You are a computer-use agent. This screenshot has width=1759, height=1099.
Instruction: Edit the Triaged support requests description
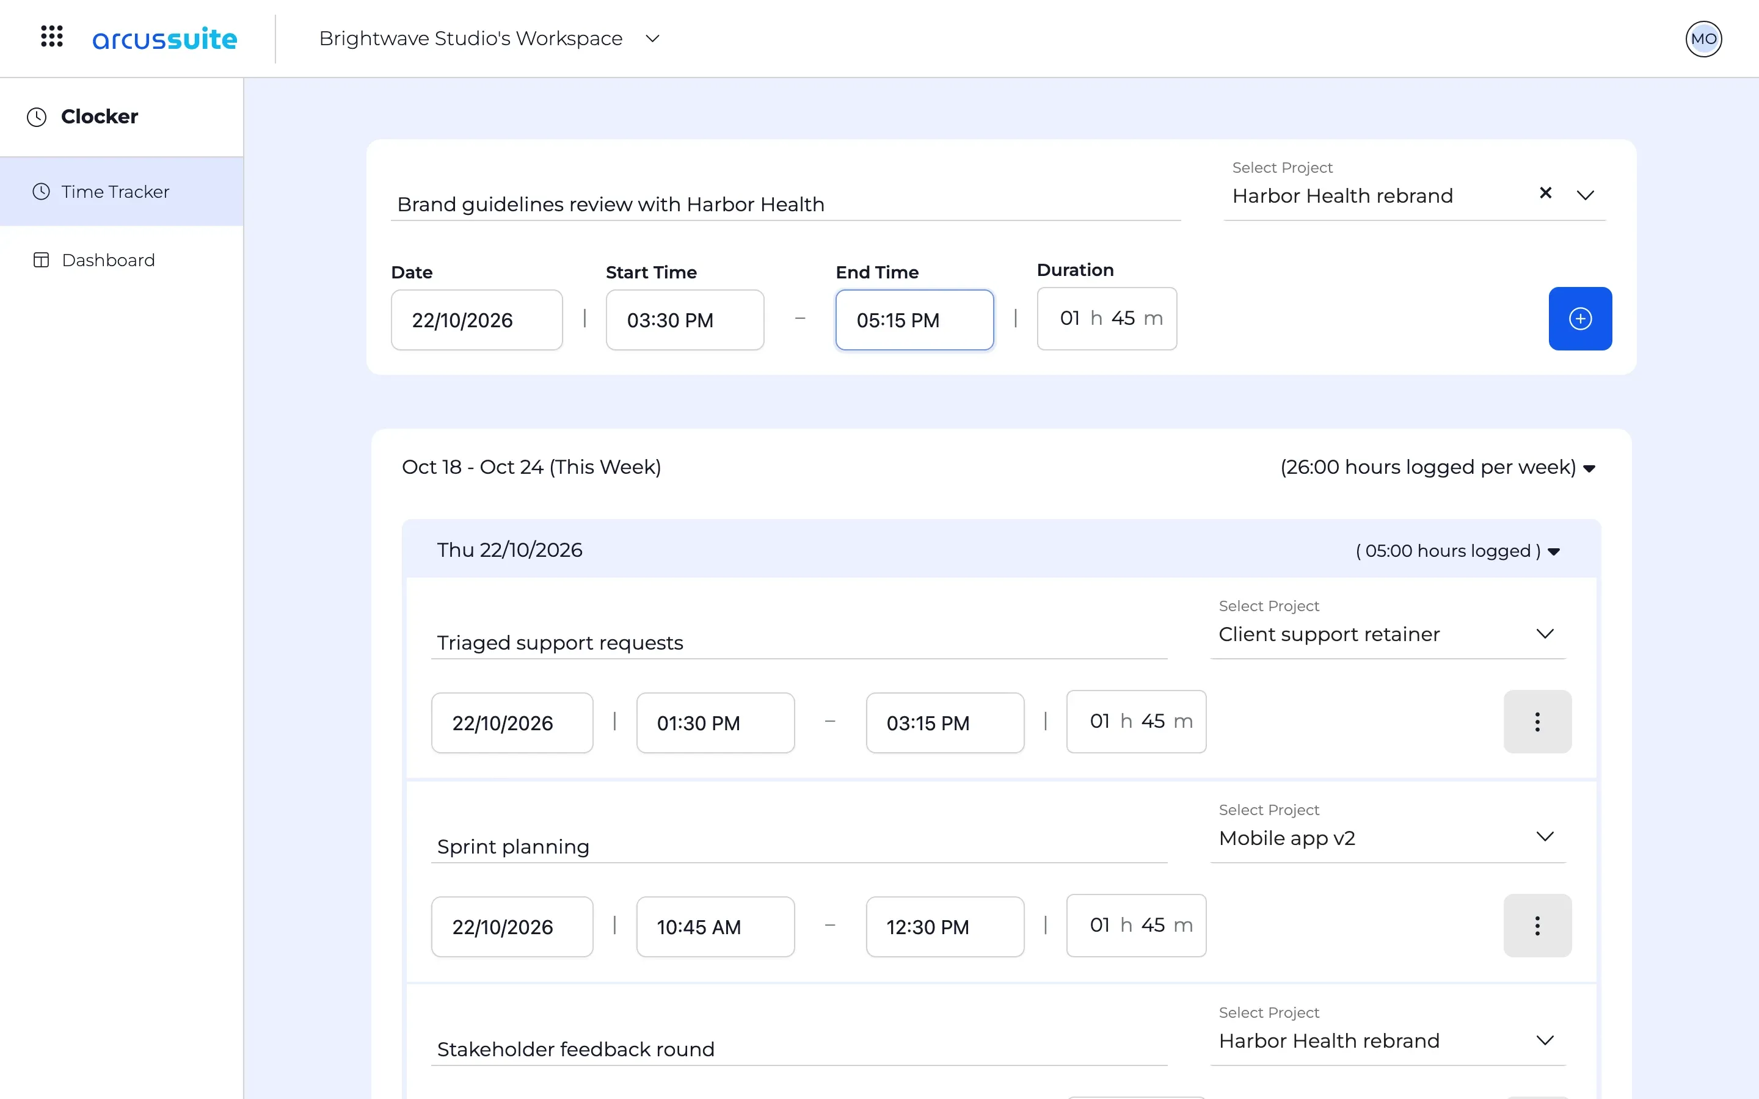[799, 642]
